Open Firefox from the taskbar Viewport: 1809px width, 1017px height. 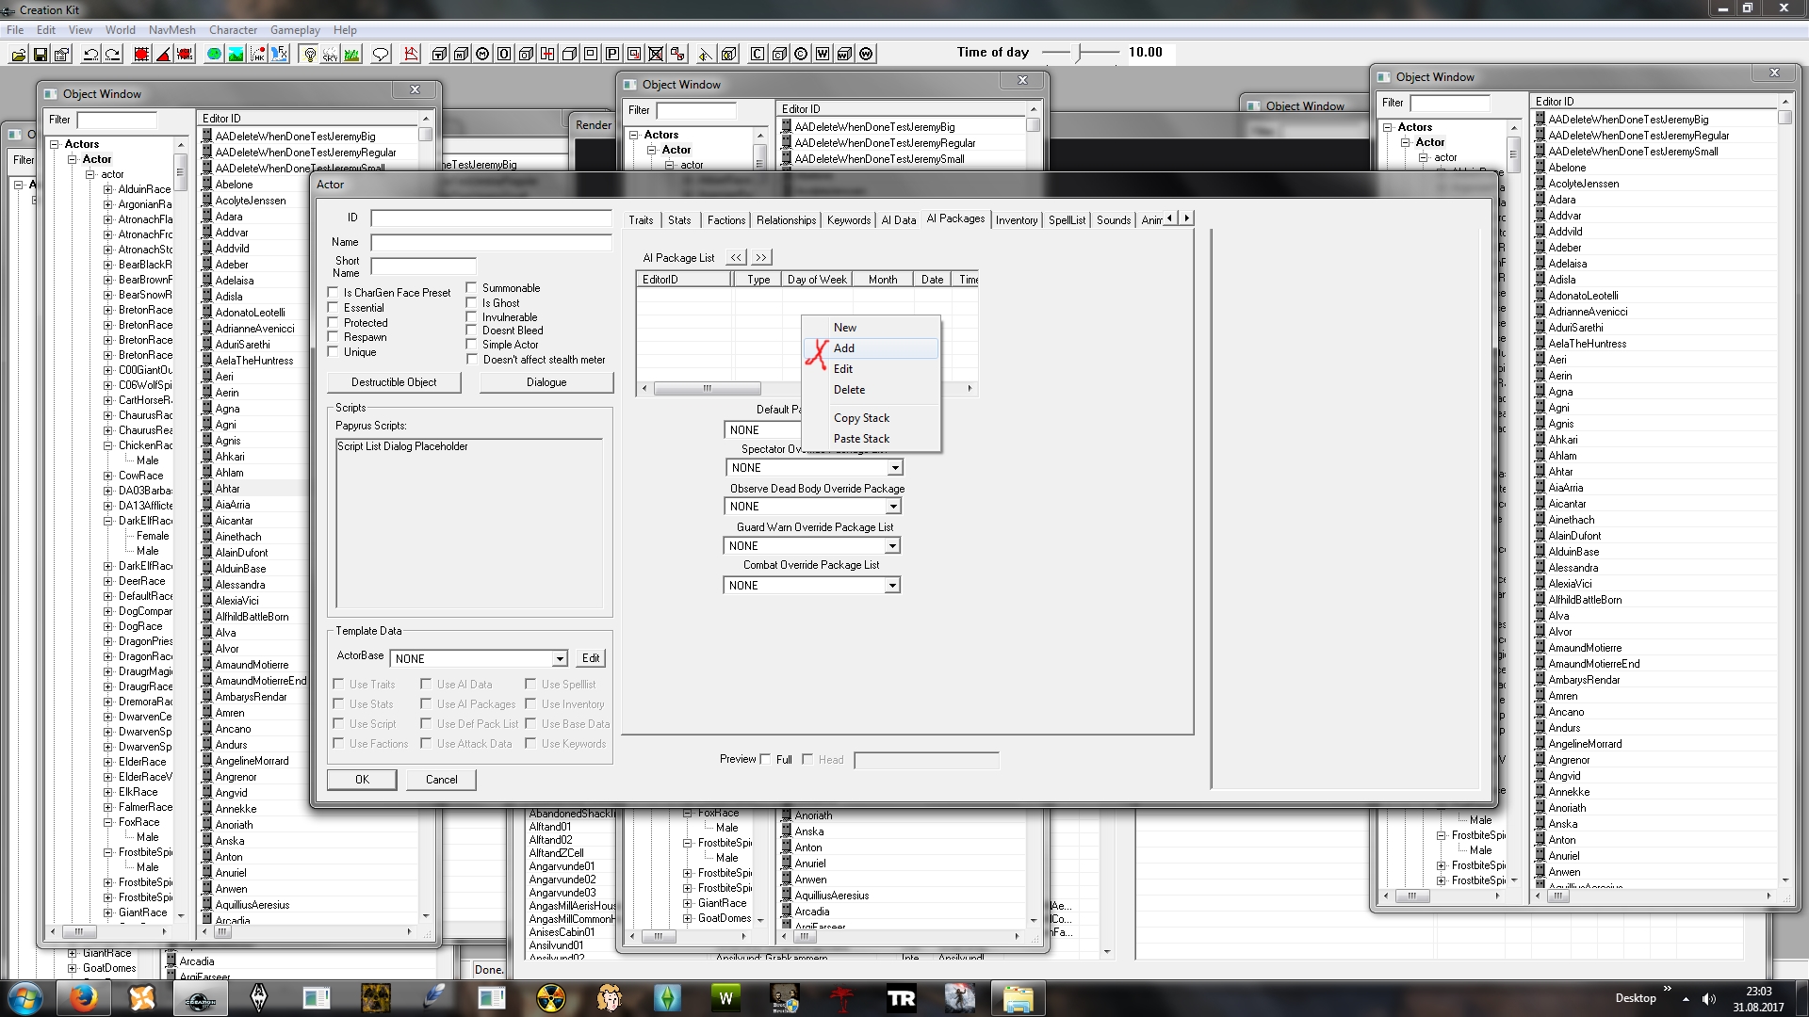(84, 998)
